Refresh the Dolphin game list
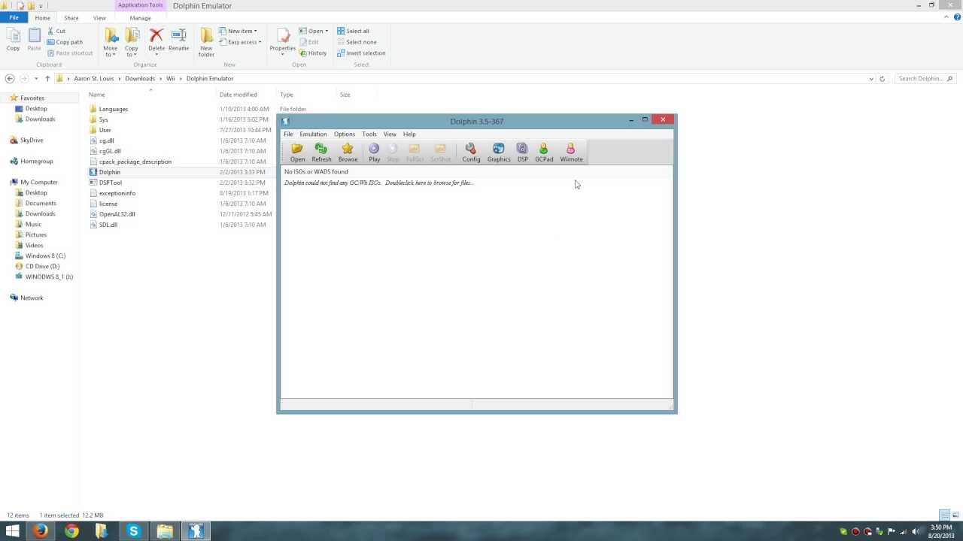 (321, 153)
